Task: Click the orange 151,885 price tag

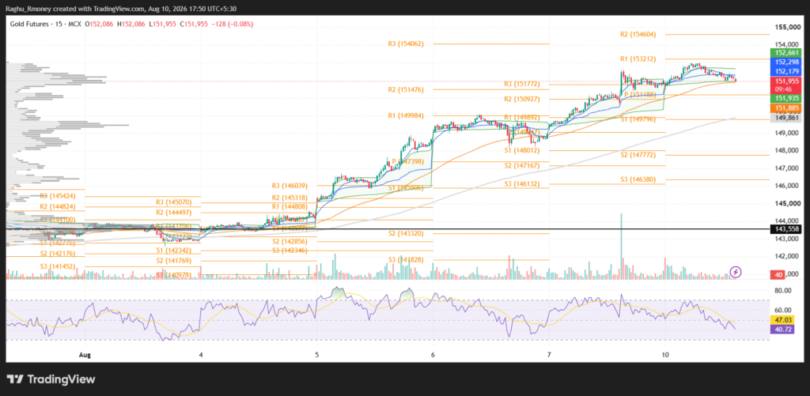Action: pos(785,108)
